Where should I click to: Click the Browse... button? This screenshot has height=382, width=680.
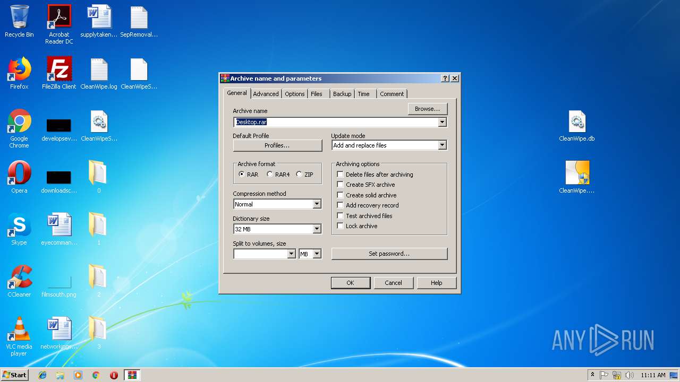pos(428,109)
